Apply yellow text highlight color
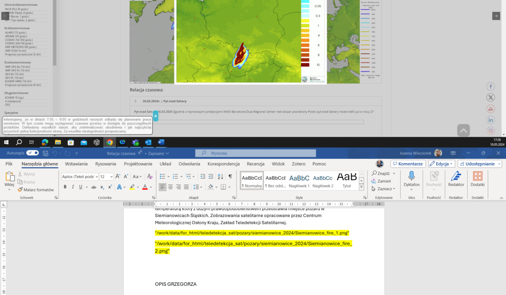 click(x=132, y=187)
